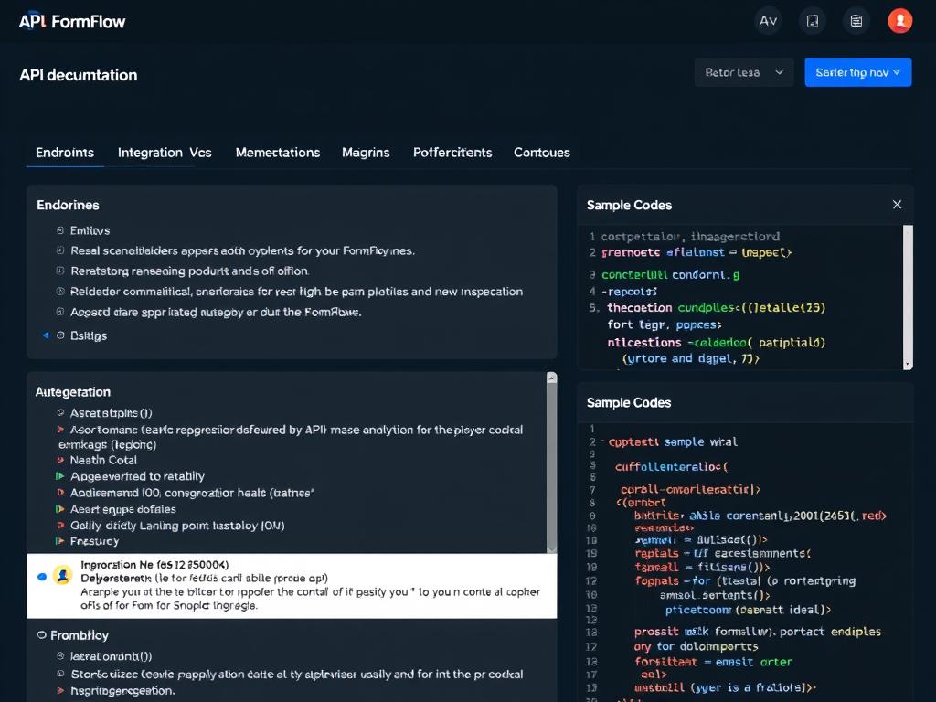This screenshot has height=702, width=936.
Task: Close the upper Sample Codes panel
Action: [x=897, y=205]
